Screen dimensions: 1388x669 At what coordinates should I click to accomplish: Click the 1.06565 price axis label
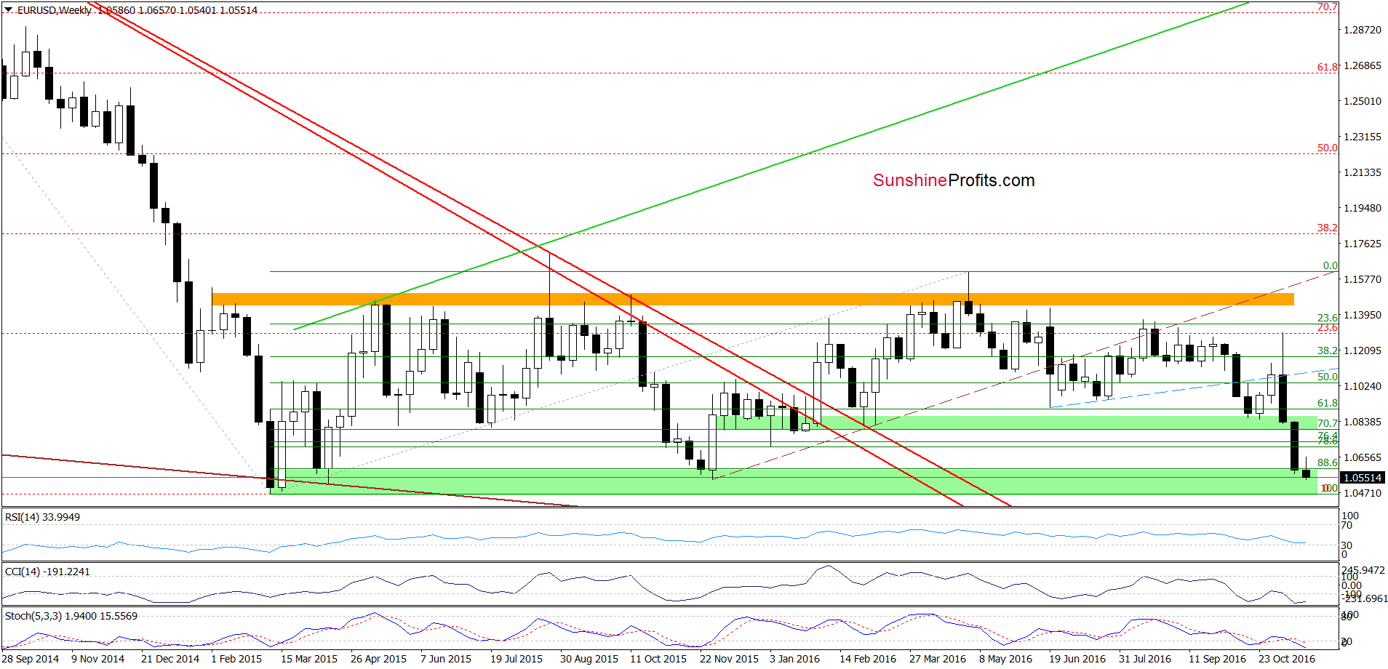[1362, 457]
